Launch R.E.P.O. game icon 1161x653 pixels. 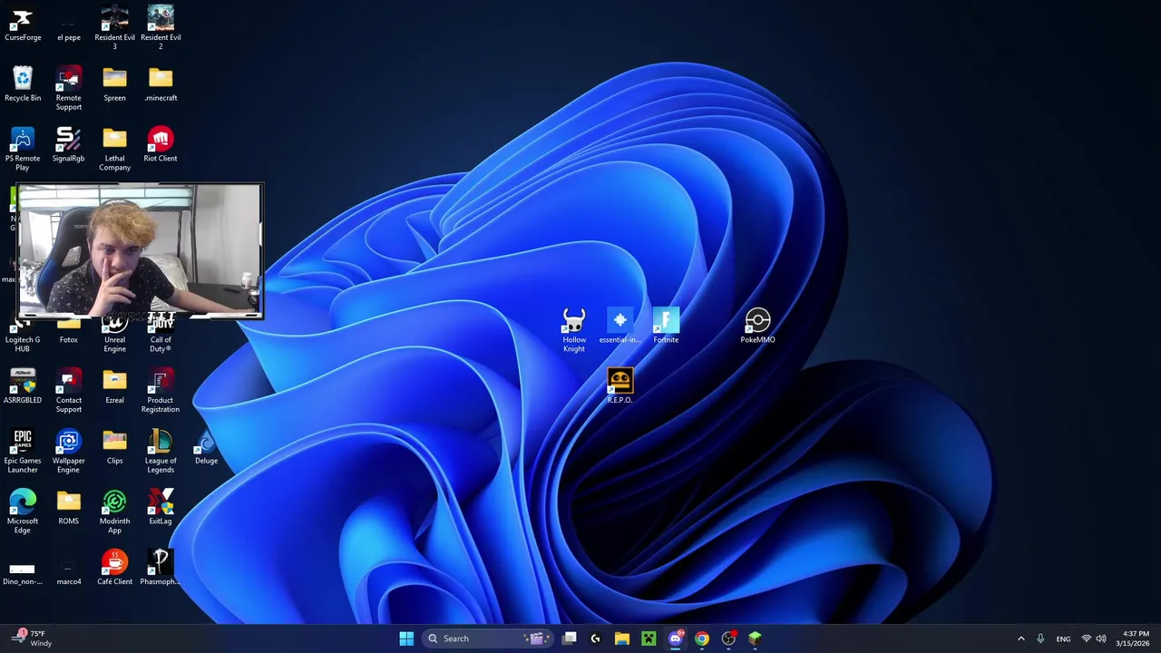(620, 386)
